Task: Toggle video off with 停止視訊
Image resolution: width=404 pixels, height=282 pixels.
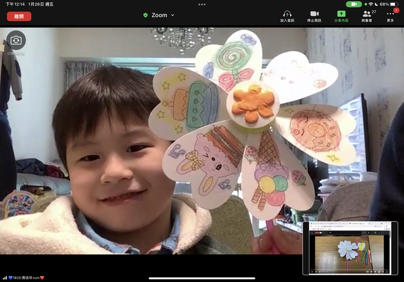Action: point(314,14)
